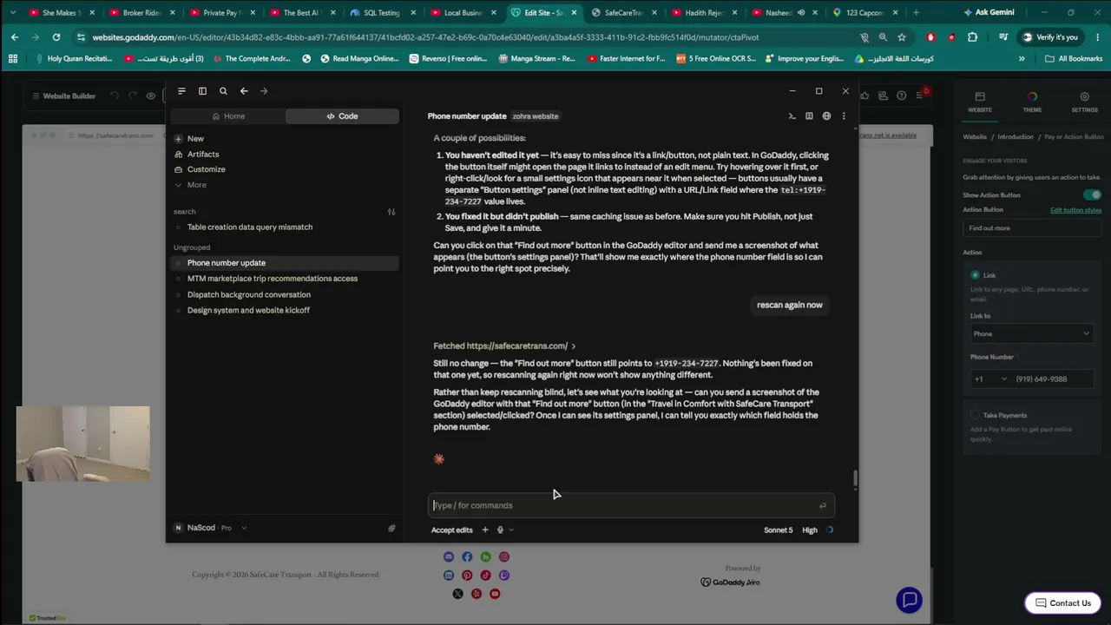Open the THEME tab in GoDaddy panel

[x=1032, y=102]
